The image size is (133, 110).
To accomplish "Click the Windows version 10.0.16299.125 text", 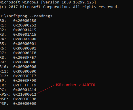I will (78, 2).
